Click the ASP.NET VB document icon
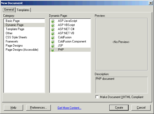The image size is (154, 114). tap(53, 33)
